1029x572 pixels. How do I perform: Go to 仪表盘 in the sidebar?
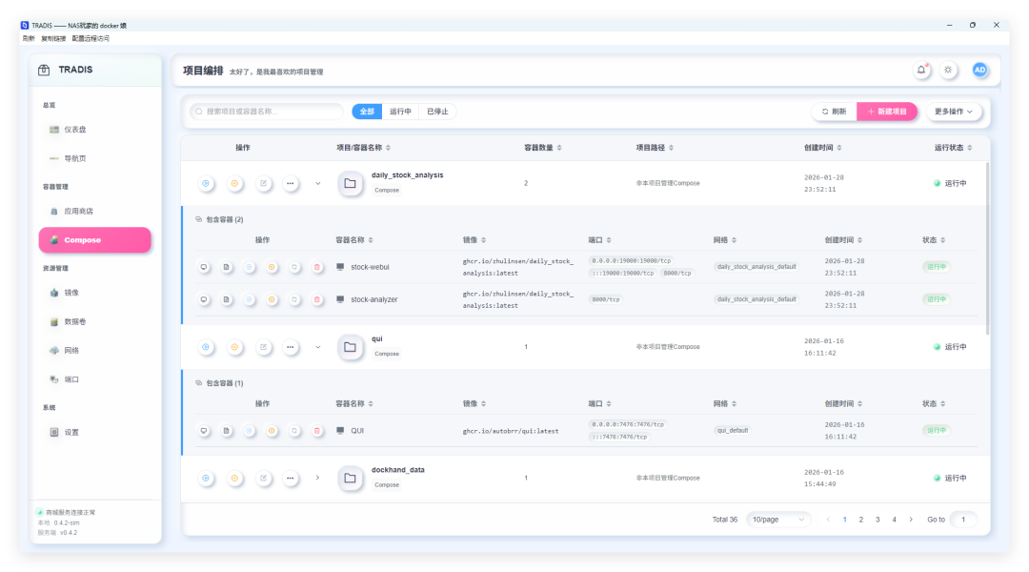[x=95, y=130]
